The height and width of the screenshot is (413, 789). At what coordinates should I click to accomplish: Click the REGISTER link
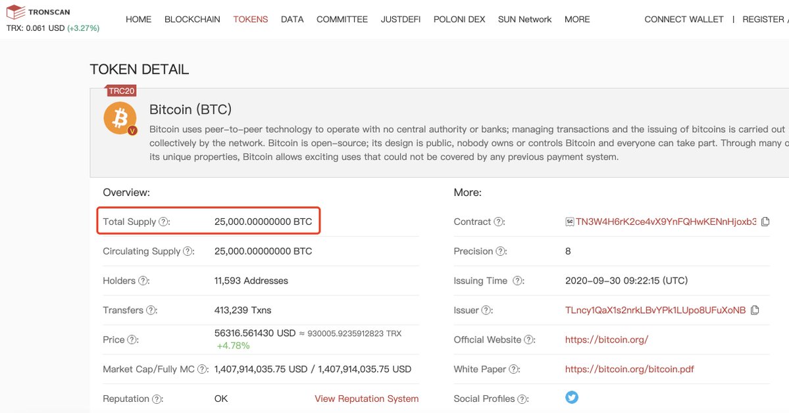[x=763, y=19]
